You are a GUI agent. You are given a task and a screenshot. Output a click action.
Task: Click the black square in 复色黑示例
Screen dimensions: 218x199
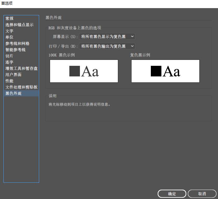click(x=156, y=71)
